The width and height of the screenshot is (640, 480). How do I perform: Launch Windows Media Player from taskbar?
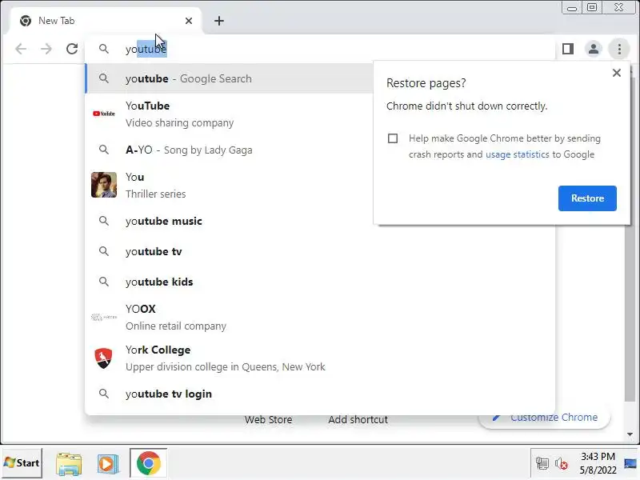click(108, 464)
